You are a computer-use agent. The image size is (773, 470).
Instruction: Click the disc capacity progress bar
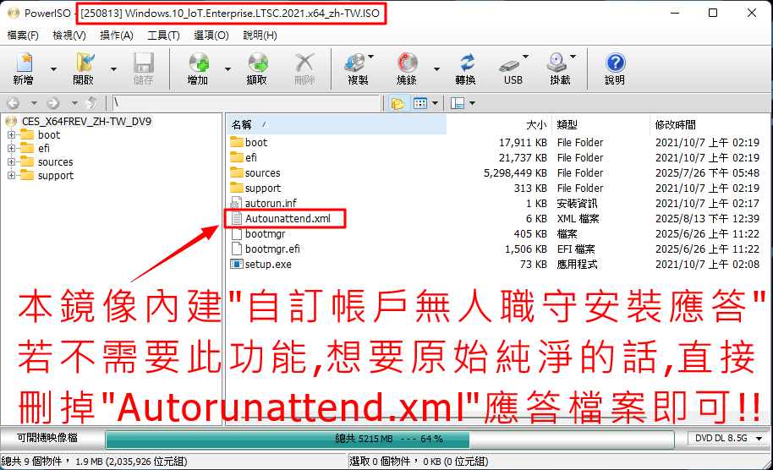point(389,440)
